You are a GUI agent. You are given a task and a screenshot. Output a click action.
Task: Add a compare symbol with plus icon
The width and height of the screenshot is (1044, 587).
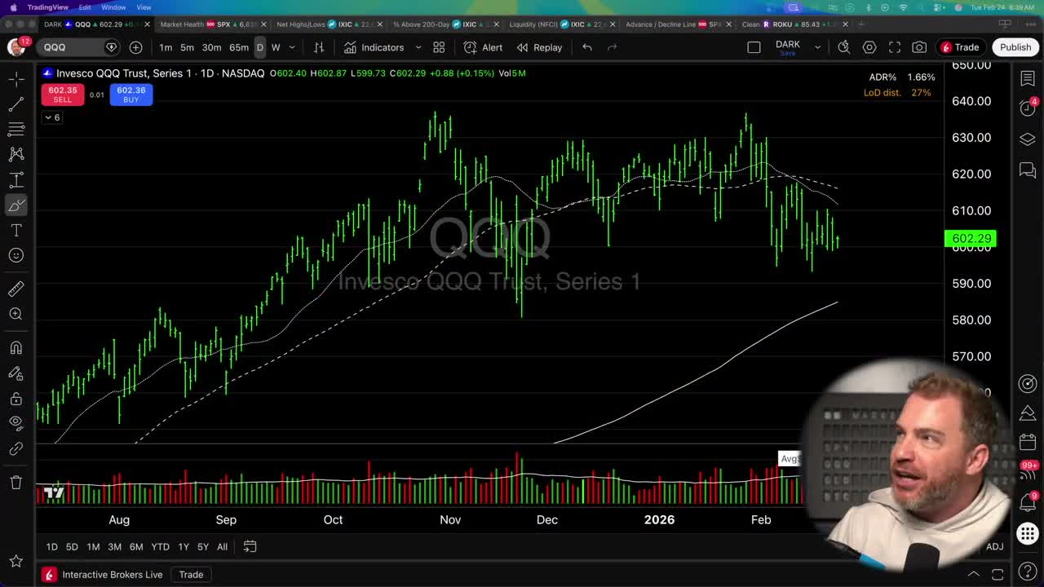135,47
